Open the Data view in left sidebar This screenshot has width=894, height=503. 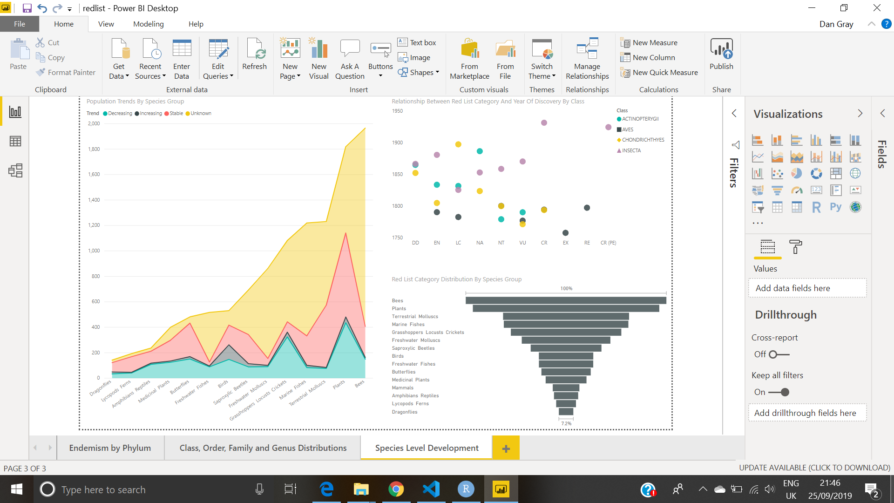(15, 141)
